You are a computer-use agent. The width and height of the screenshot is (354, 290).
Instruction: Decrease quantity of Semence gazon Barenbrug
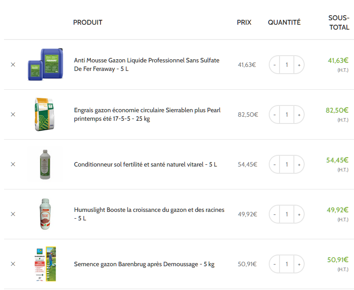(x=275, y=264)
